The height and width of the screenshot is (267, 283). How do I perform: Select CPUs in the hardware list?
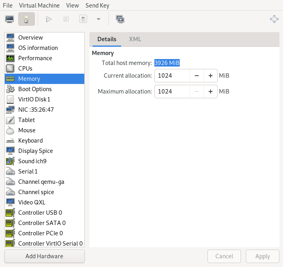[x=25, y=69]
